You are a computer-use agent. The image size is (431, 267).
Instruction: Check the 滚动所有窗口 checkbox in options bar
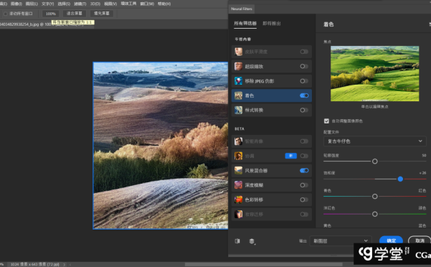click(x=5, y=14)
